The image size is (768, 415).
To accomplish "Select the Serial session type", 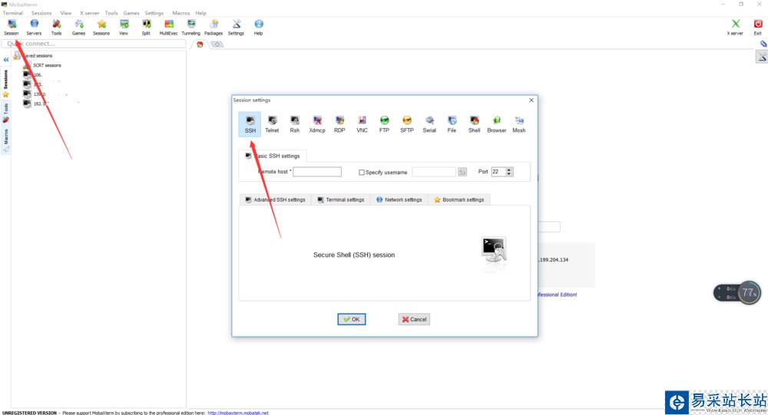I will coord(429,124).
